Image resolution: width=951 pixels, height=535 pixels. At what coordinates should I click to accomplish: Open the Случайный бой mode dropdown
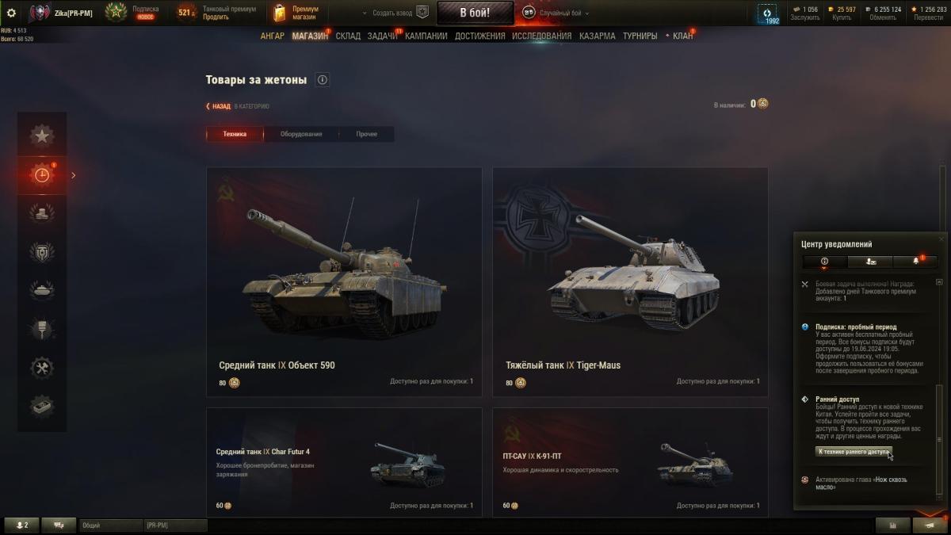(555, 13)
